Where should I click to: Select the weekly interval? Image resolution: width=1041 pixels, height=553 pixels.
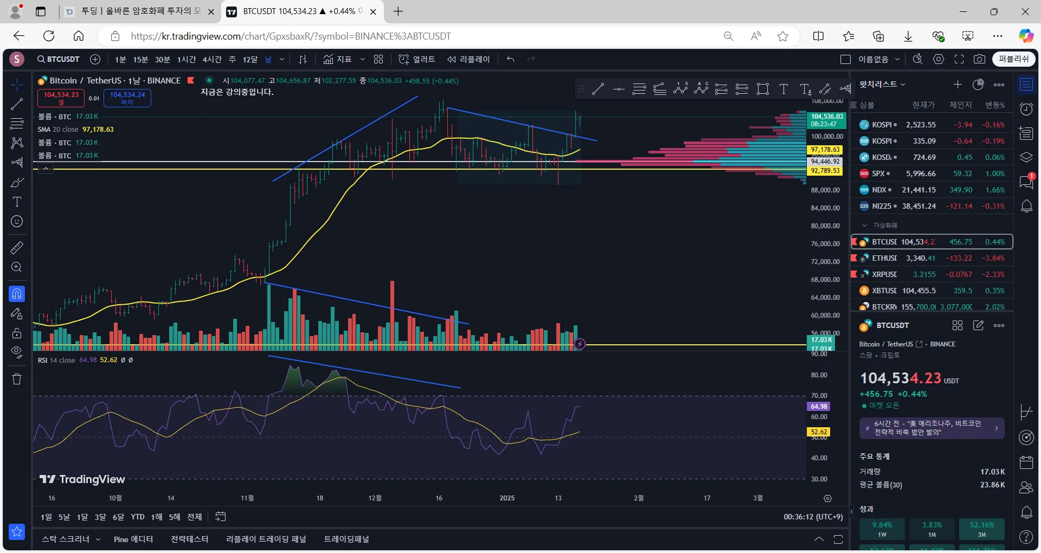[x=232, y=59]
